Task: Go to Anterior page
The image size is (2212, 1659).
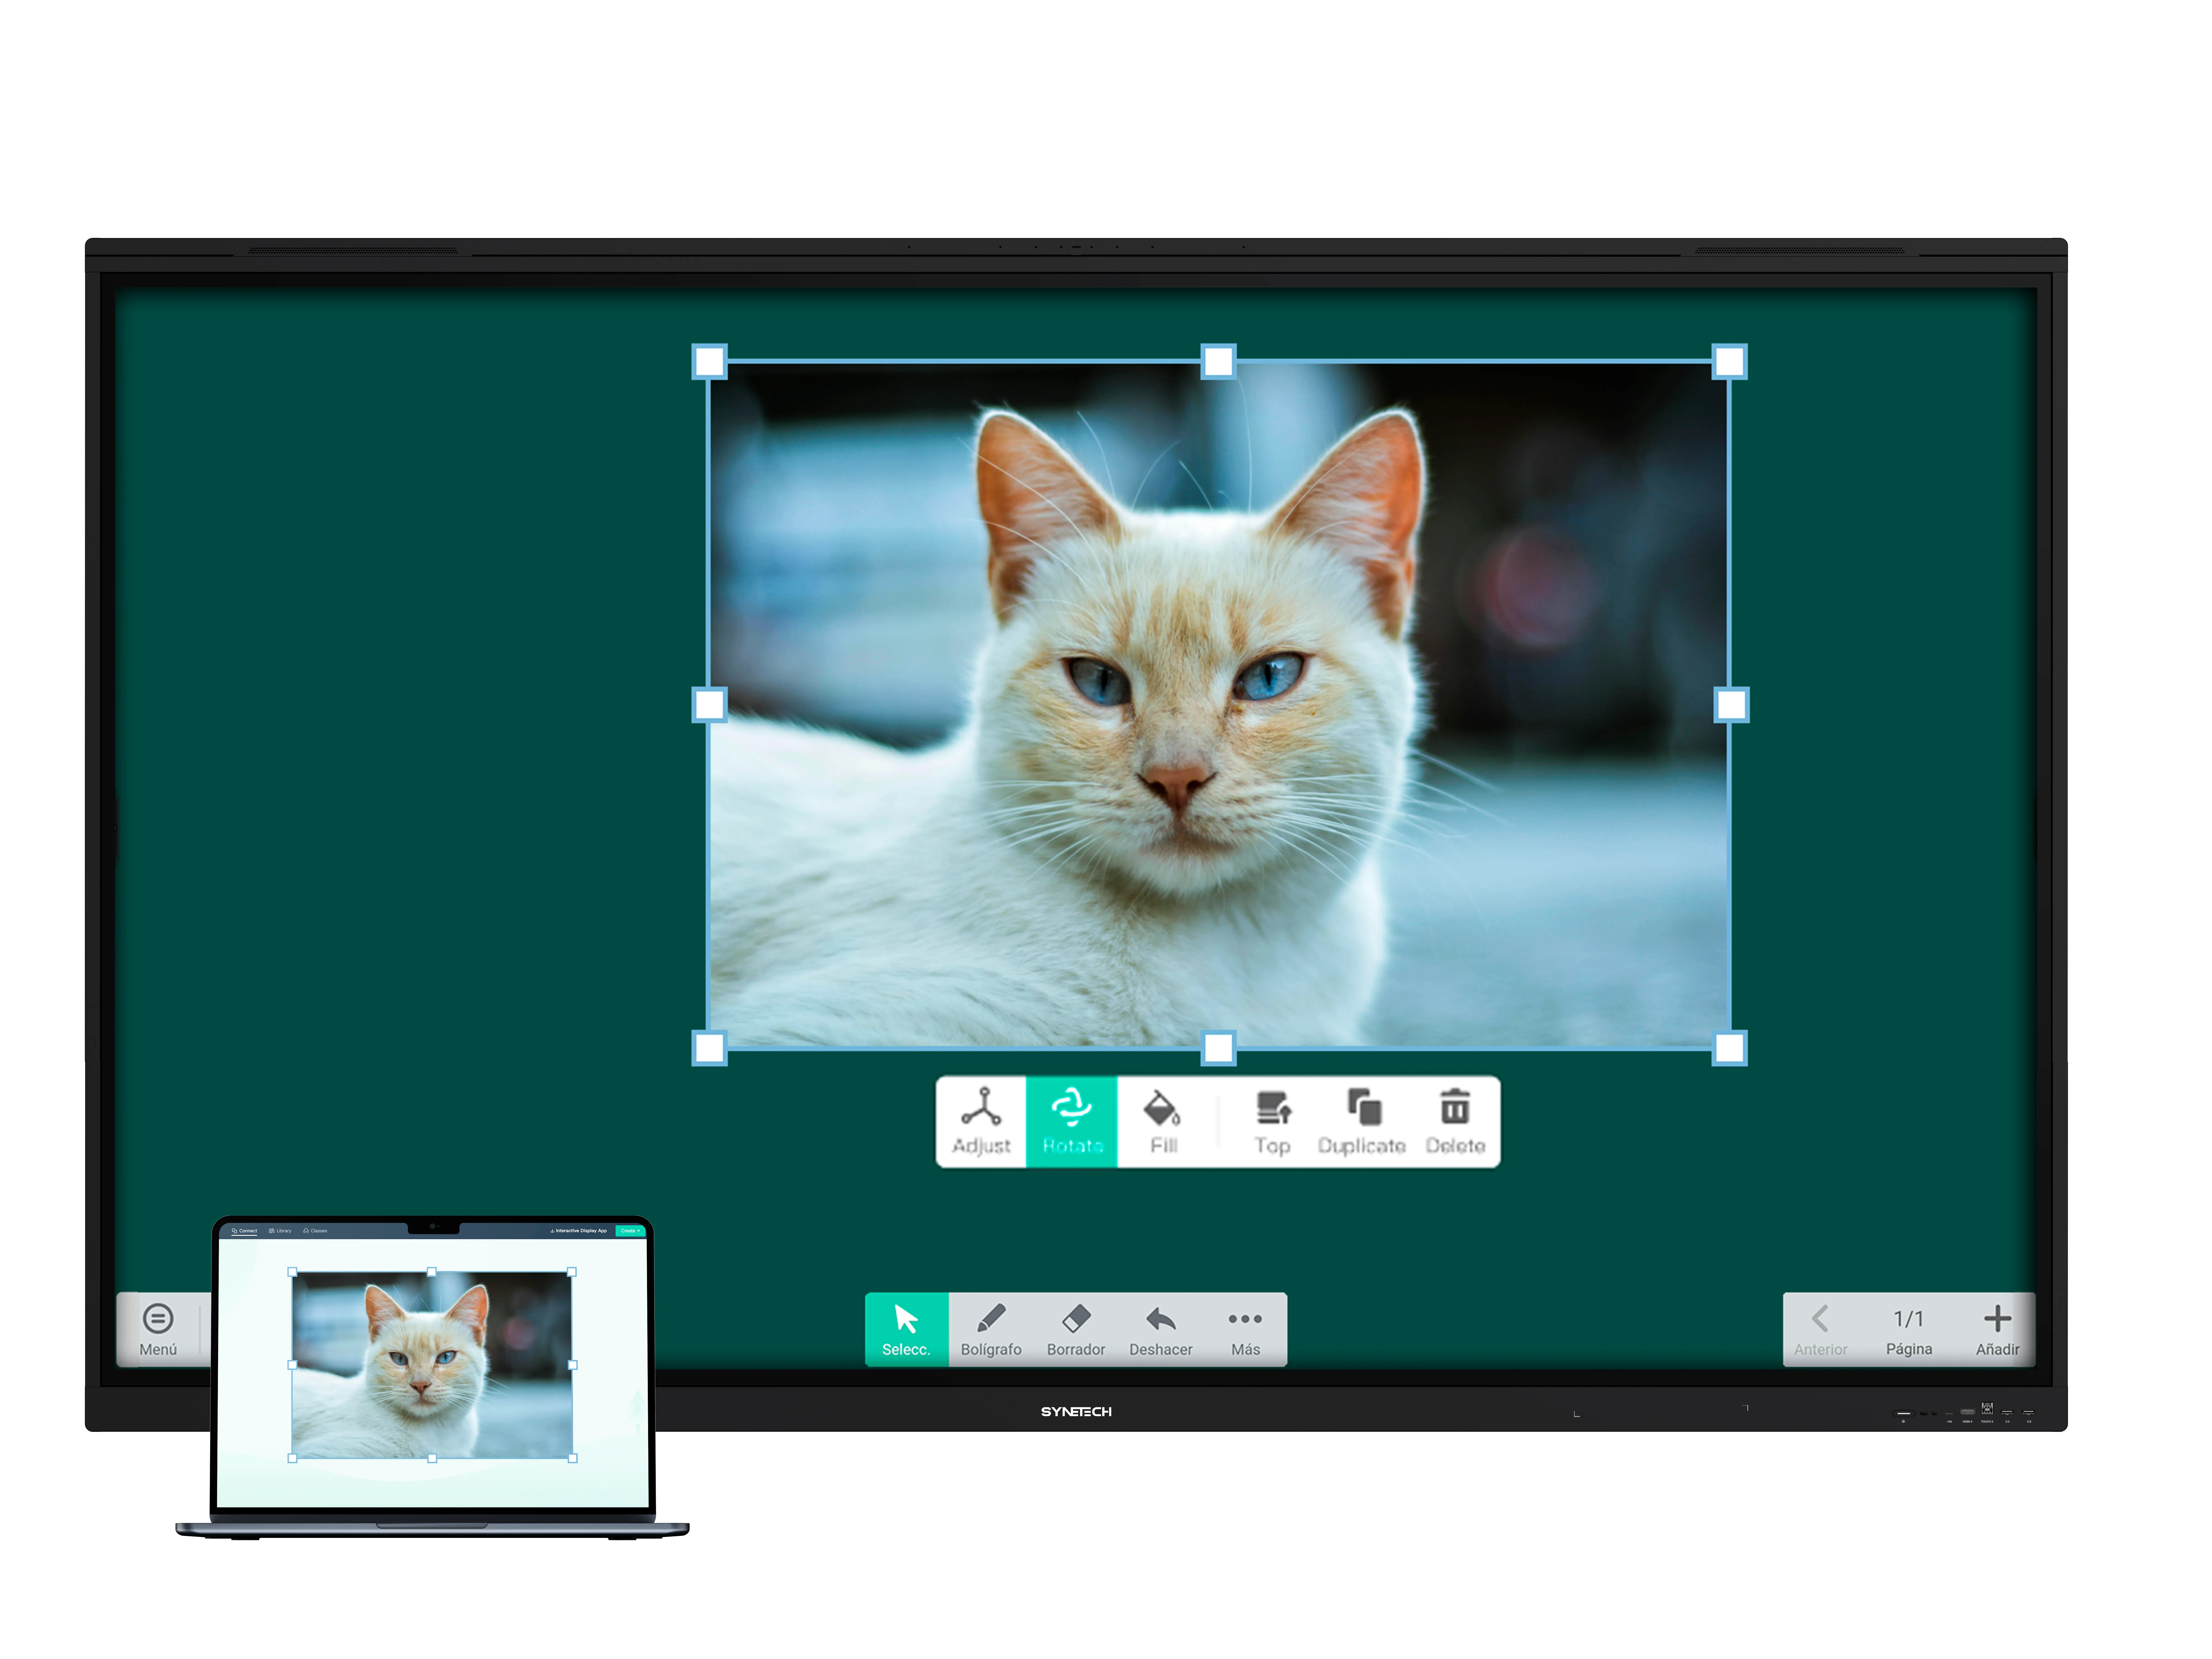Action: click(x=1820, y=1330)
